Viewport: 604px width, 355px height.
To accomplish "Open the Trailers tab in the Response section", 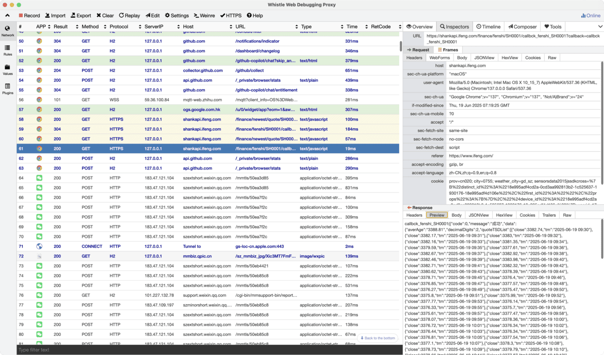I will click(548, 215).
